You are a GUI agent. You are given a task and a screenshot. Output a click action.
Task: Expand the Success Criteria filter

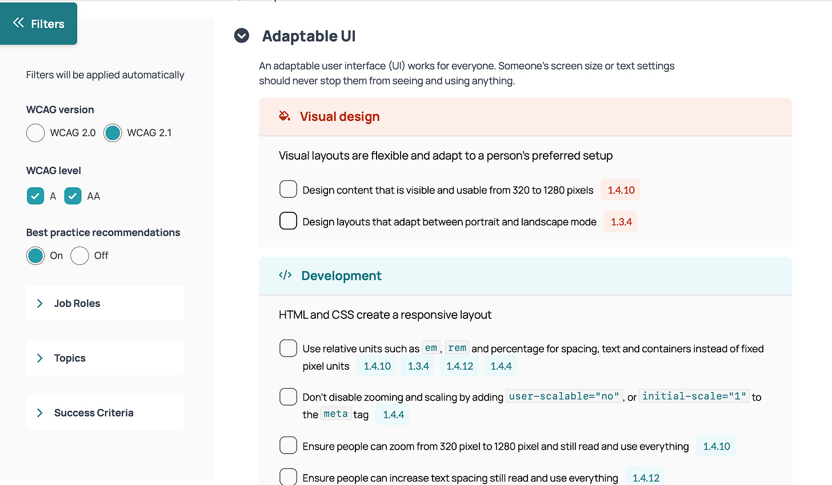pos(105,413)
